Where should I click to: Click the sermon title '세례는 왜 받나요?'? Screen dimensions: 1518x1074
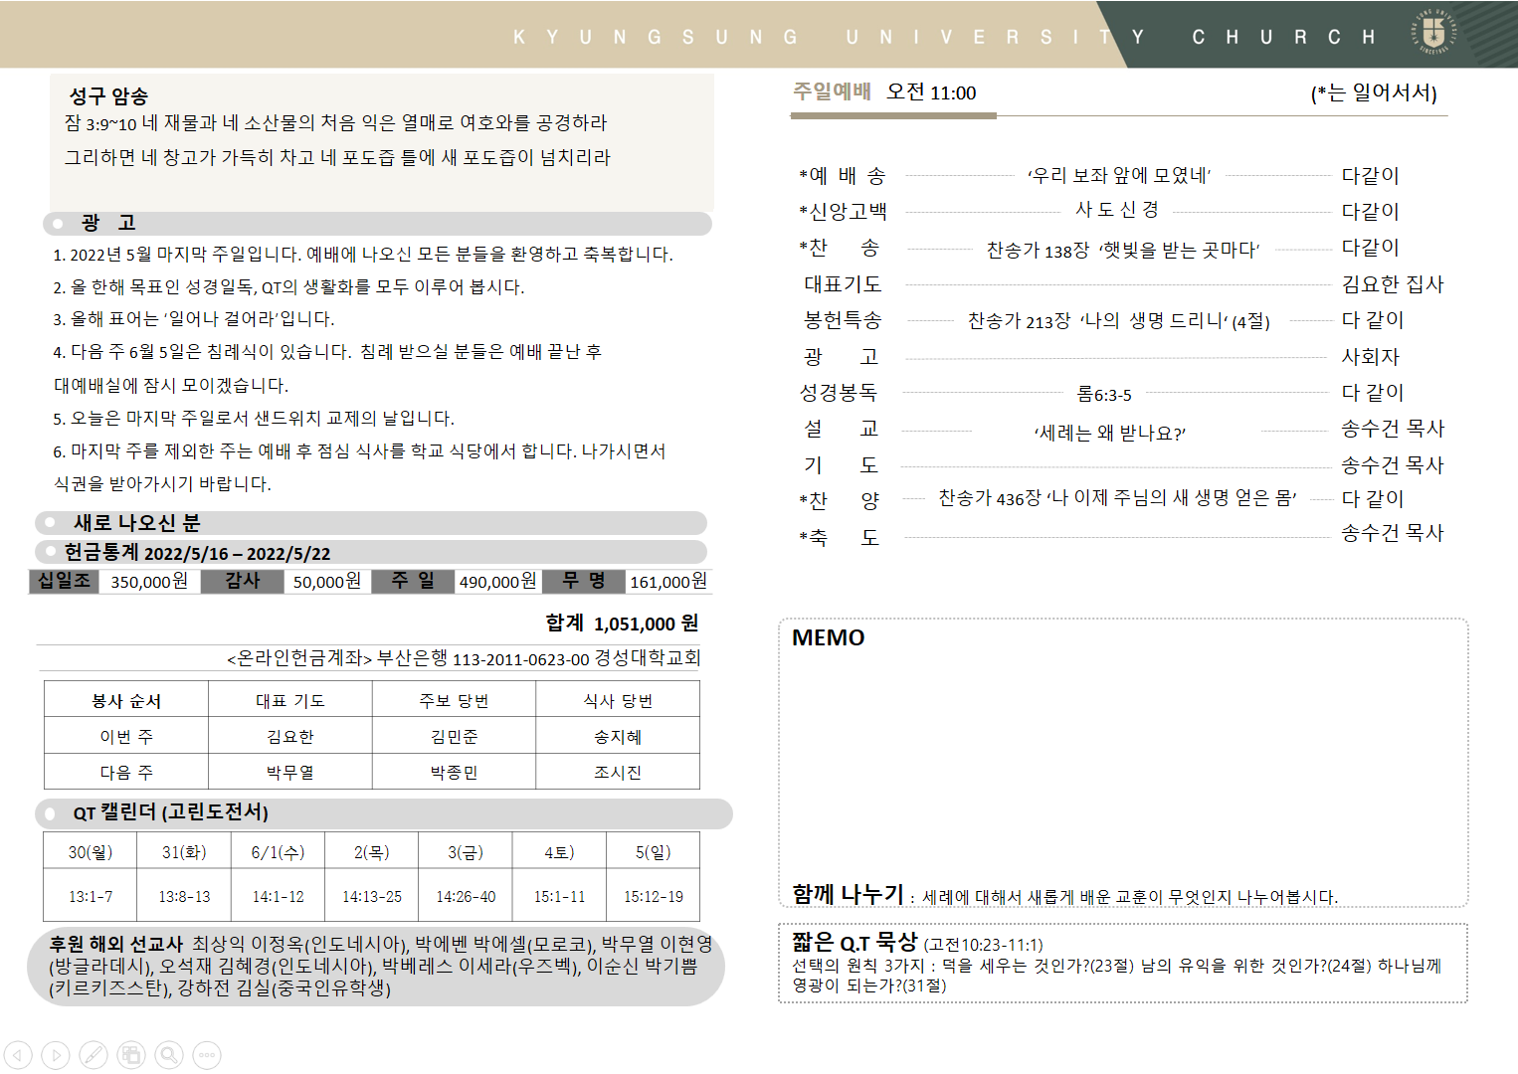click(1109, 434)
